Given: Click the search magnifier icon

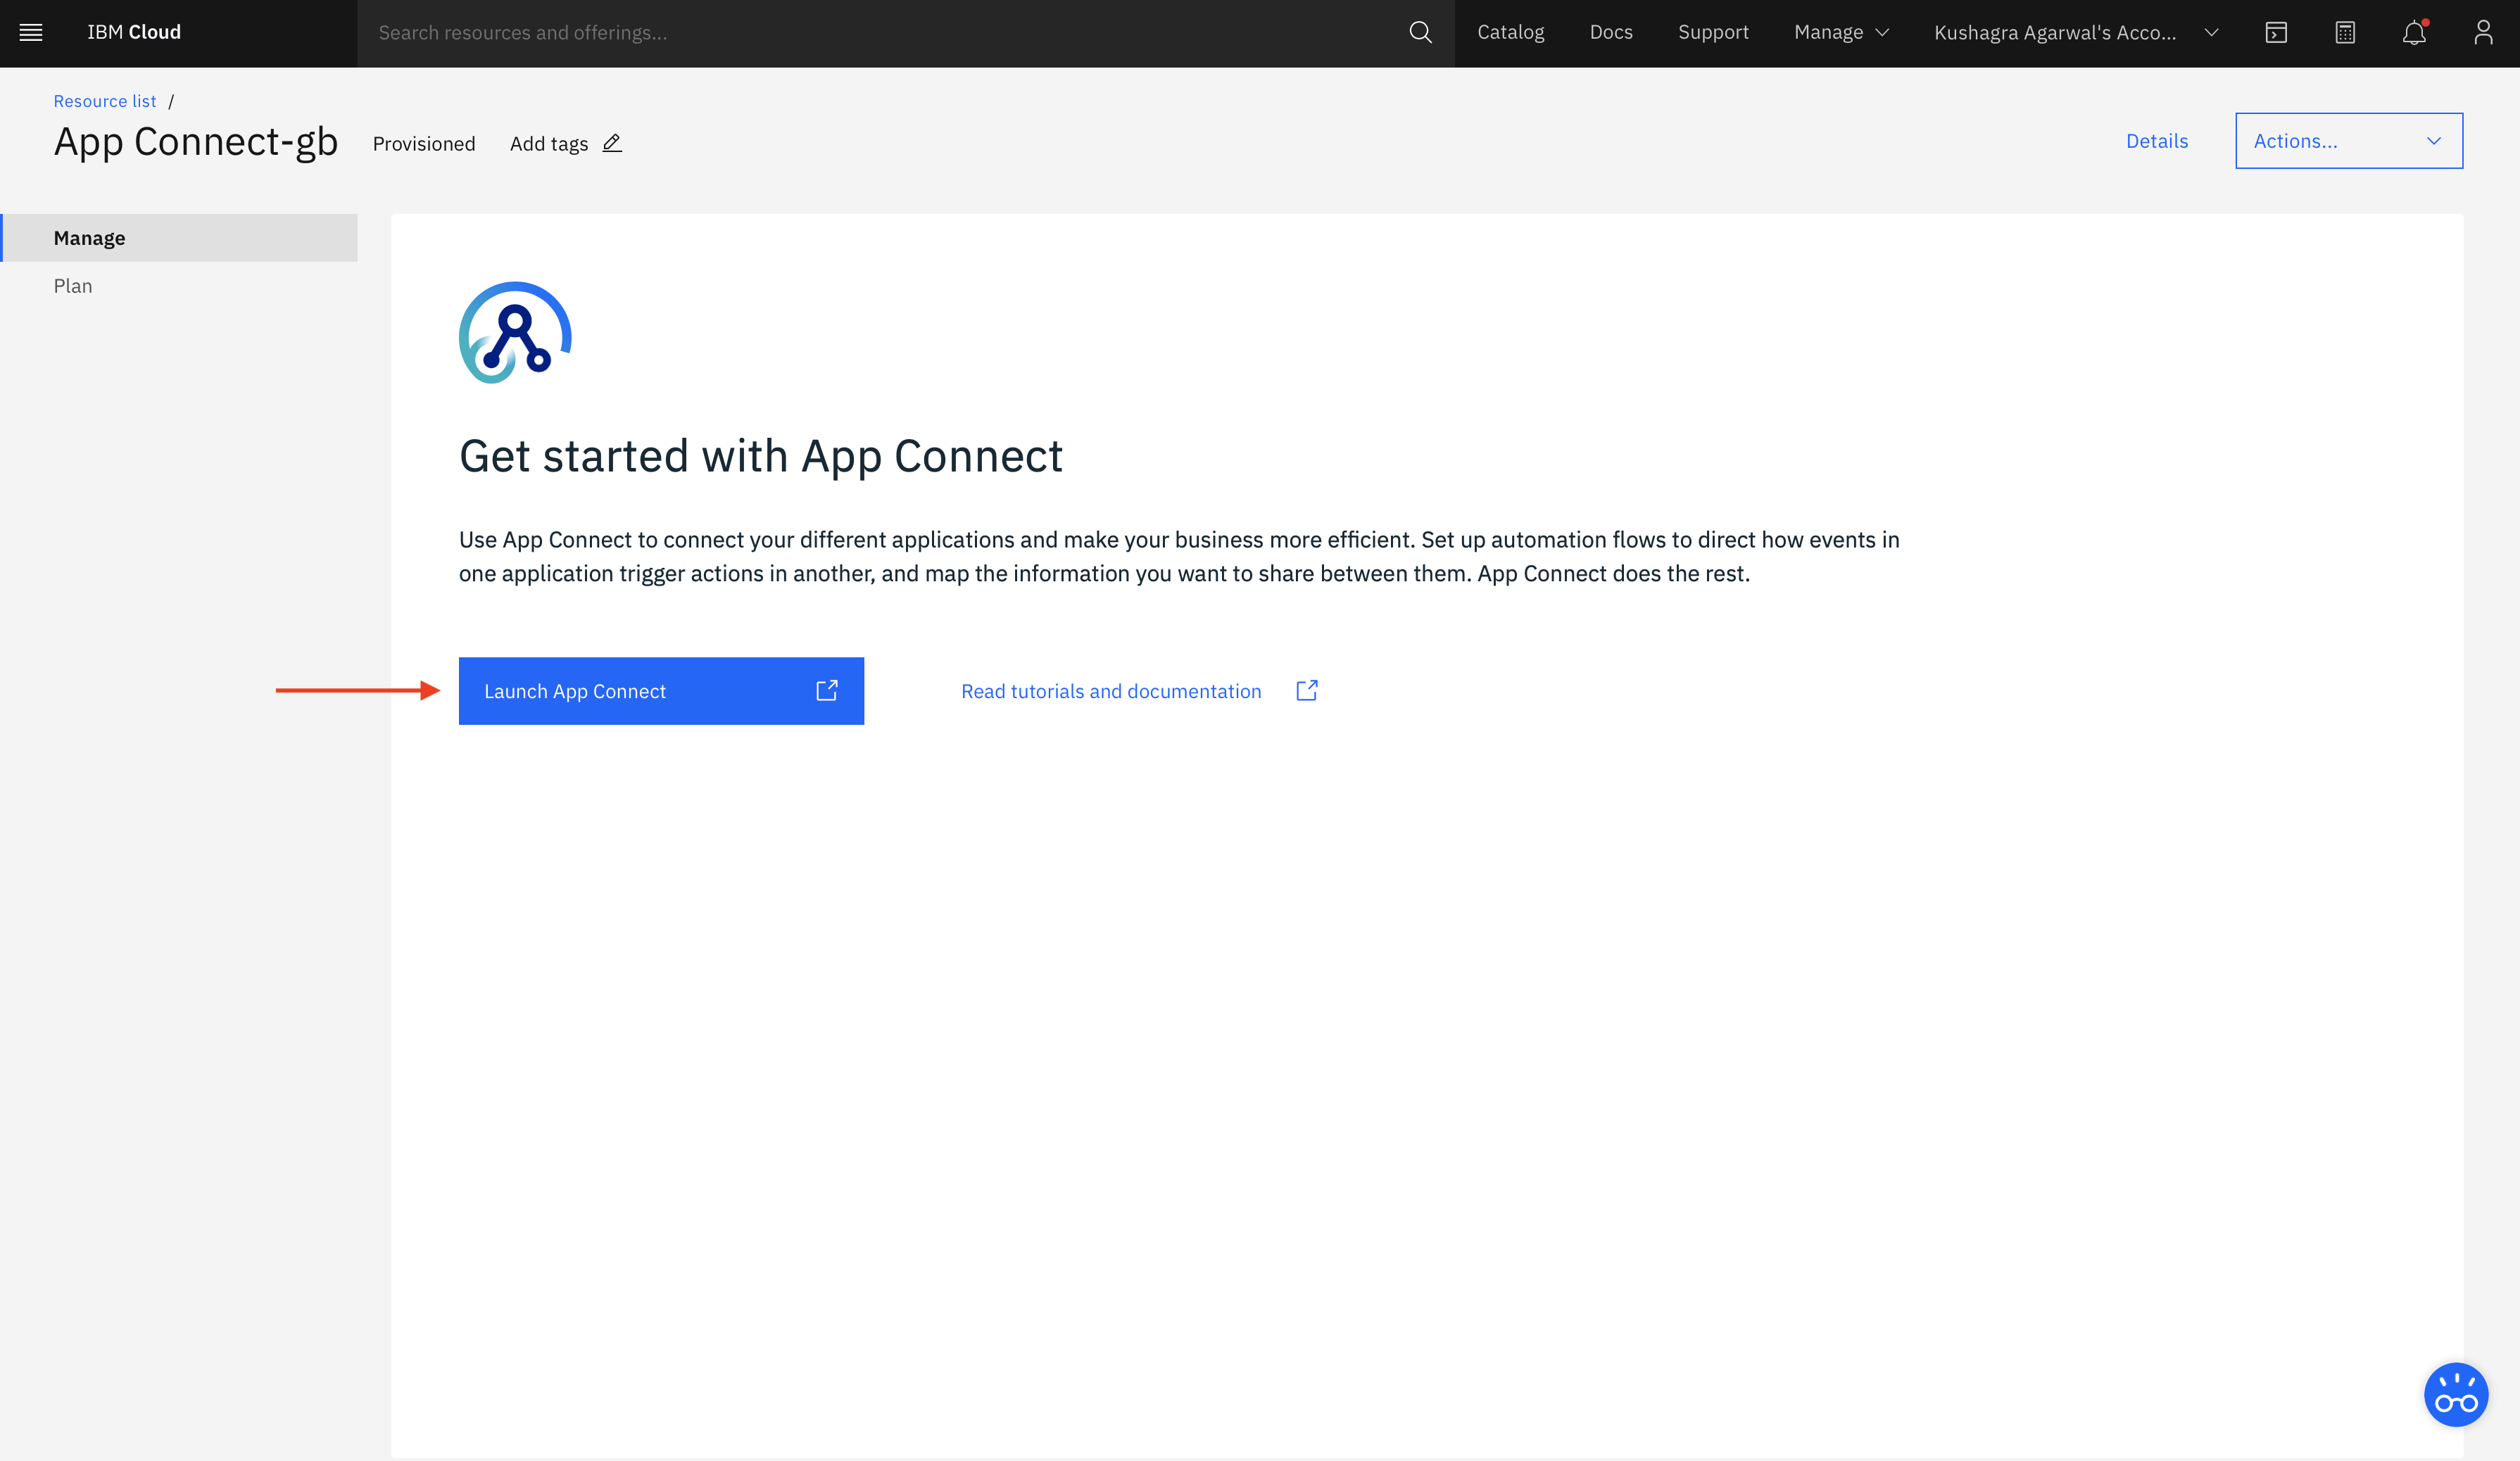Looking at the screenshot, I should [1420, 32].
